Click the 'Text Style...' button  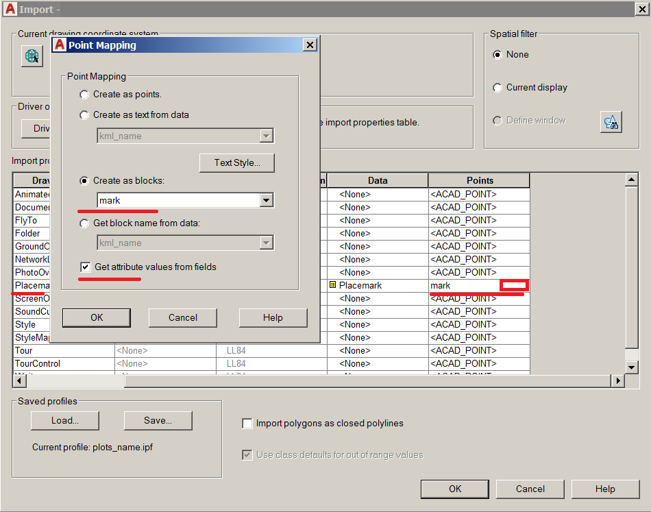tap(236, 162)
